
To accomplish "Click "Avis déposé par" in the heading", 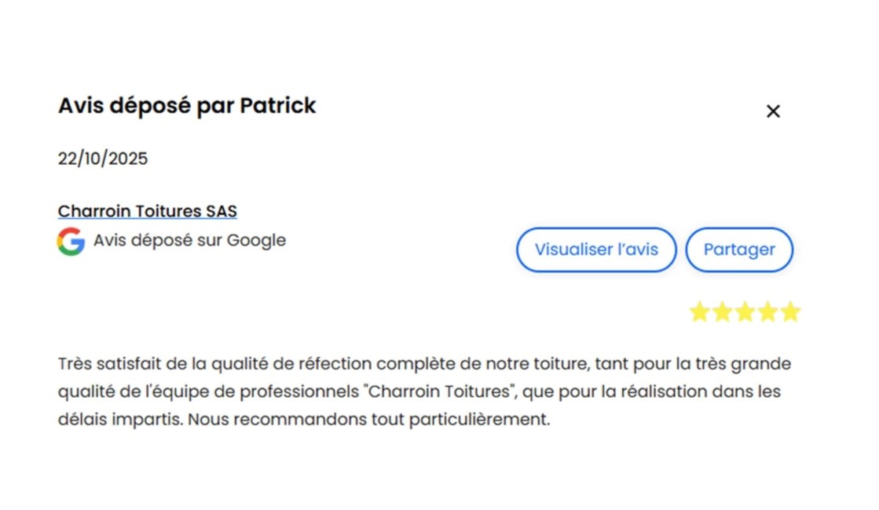I will point(146,105).
